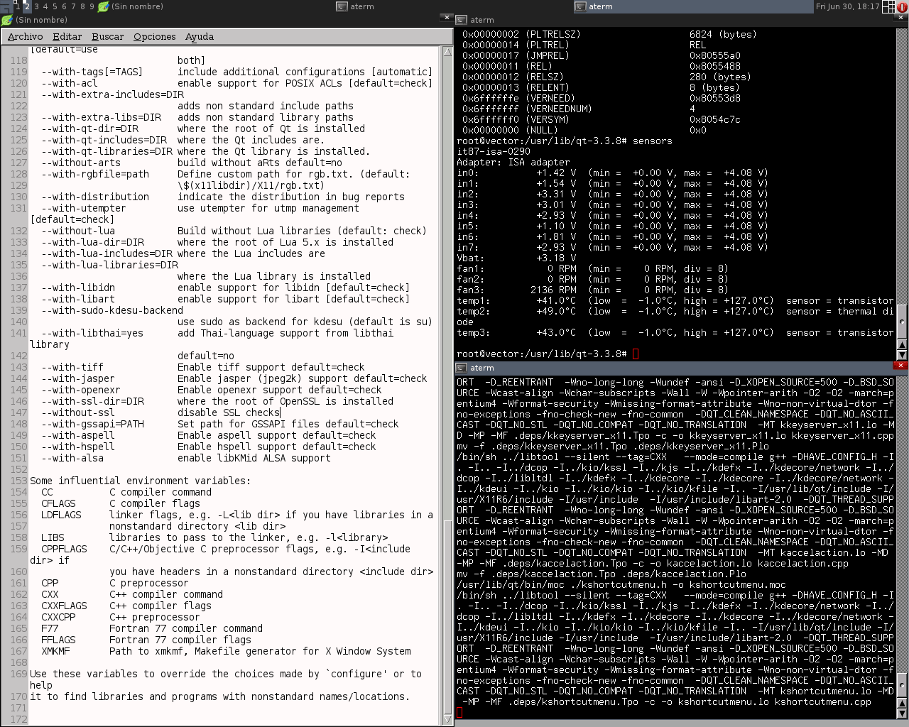Click the editor window title leaf icon
The height and width of the screenshot is (727, 909).
[x=7, y=20]
